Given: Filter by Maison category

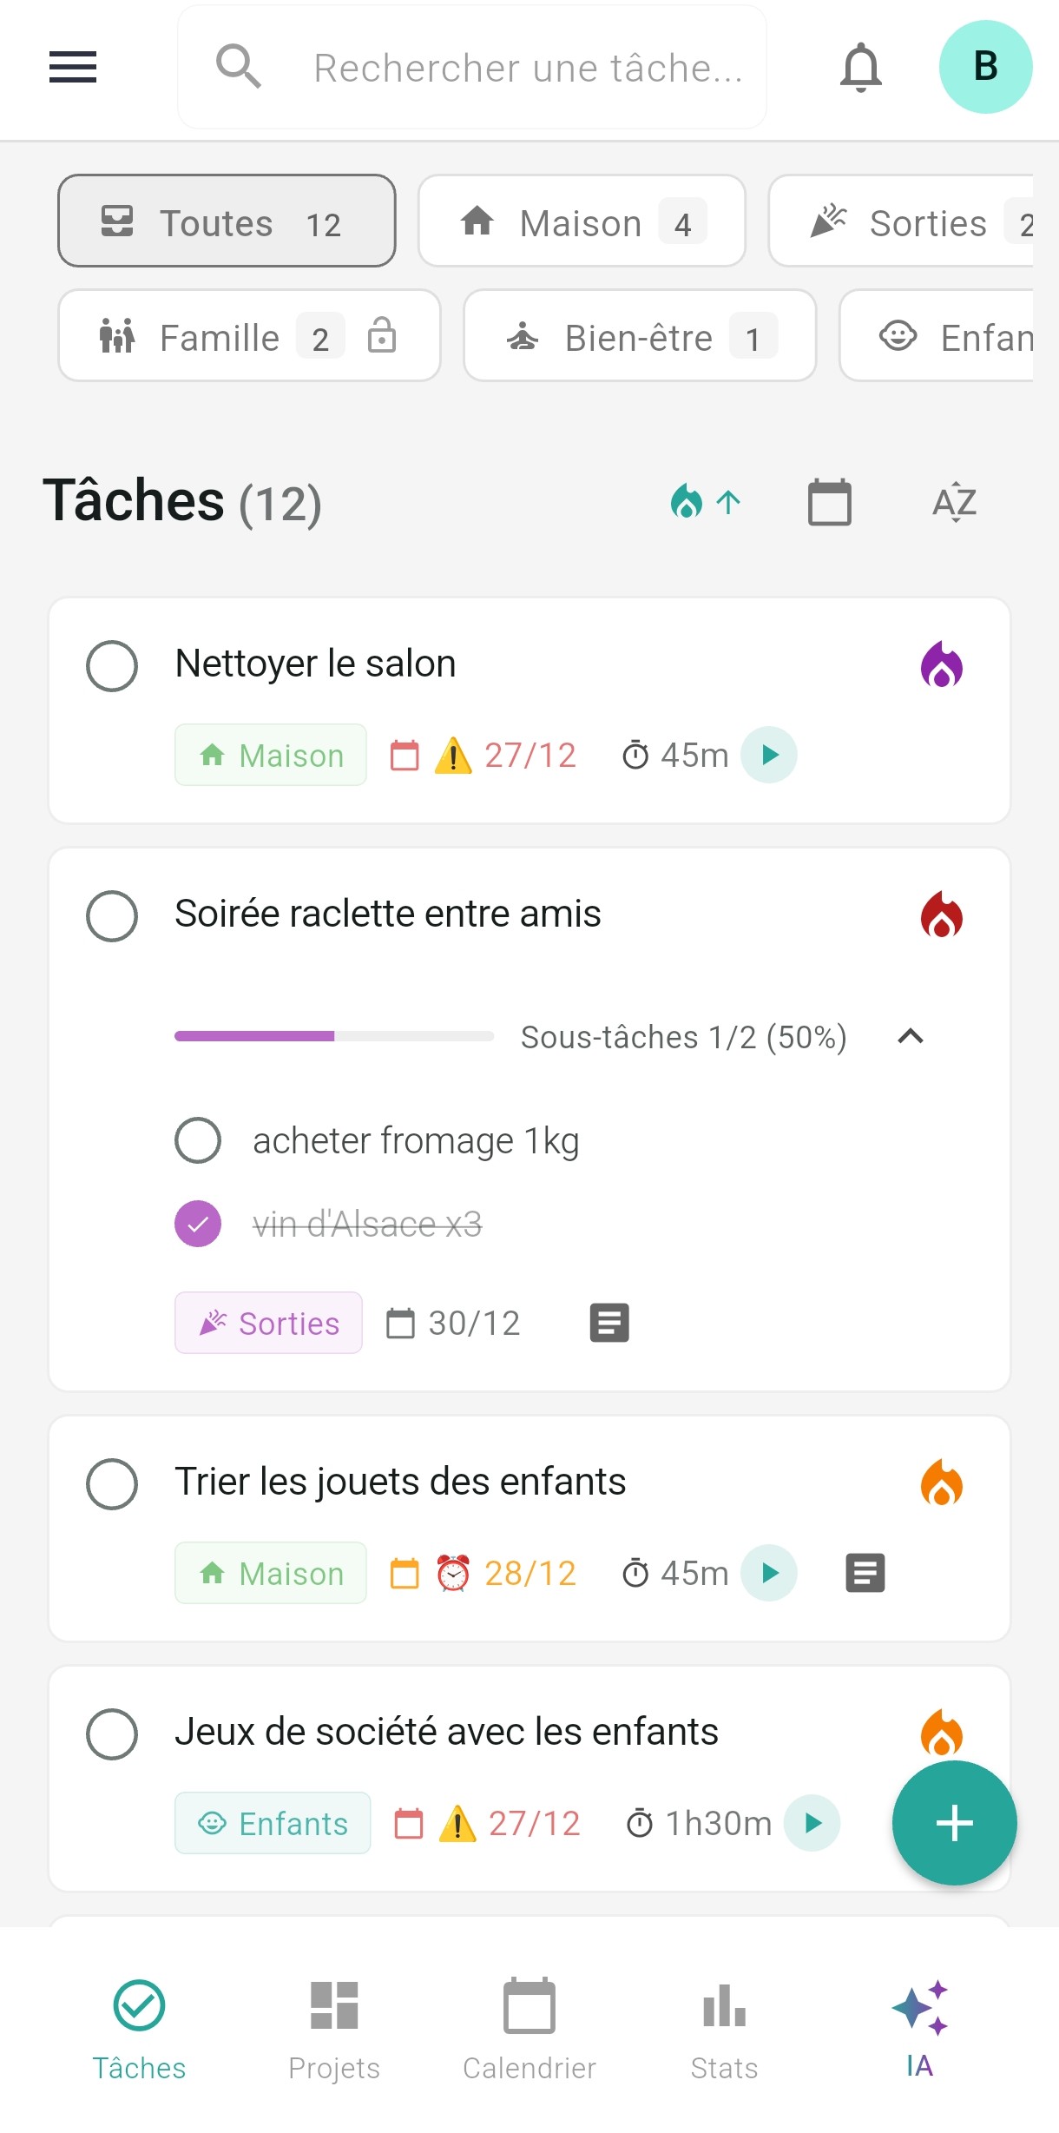Looking at the screenshot, I should click(582, 221).
